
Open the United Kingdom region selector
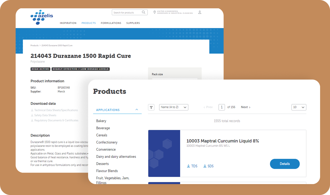pos(173,12)
